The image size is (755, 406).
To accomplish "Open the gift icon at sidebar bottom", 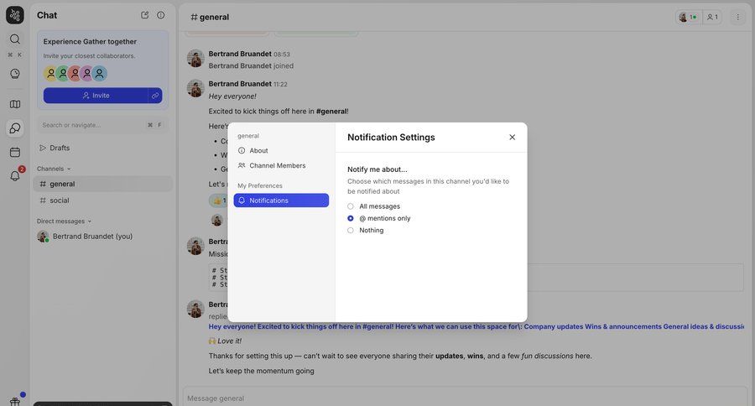I will click(x=15, y=401).
